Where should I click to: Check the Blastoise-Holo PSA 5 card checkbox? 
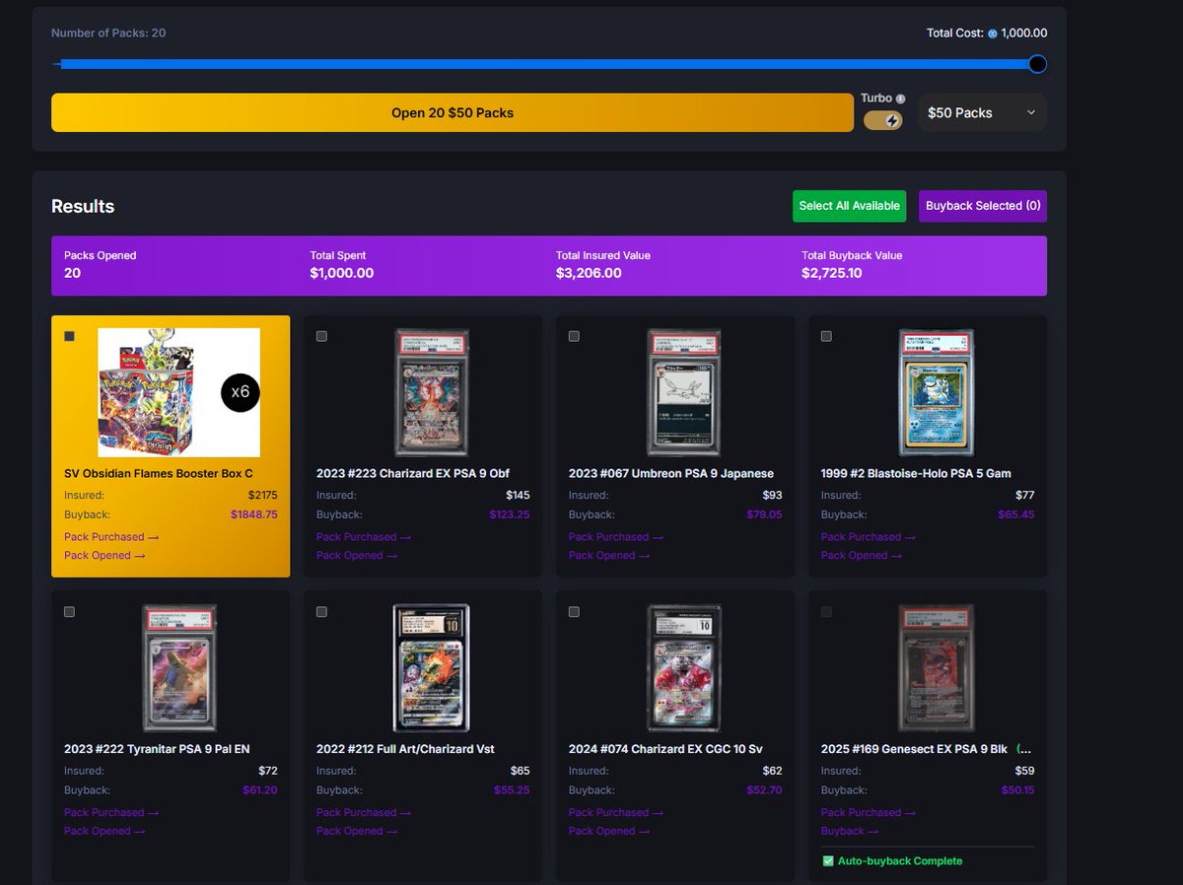pyautogui.click(x=826, y=336)
